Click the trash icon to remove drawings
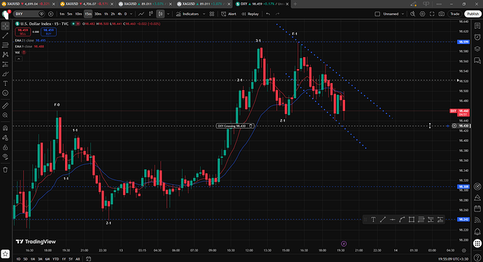 (x=5, y=170)
